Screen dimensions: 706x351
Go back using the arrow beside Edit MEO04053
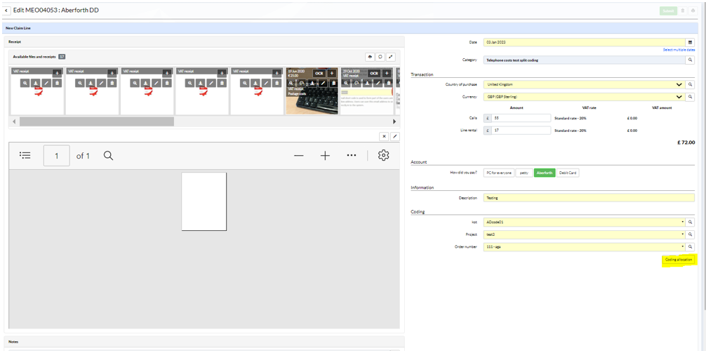[x=7, y=11]
